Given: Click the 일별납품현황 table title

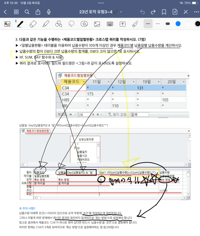Looking at the screenshot, I should 86,139.
